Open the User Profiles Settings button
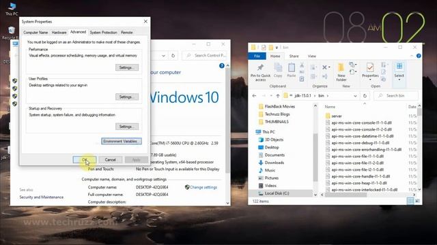 coord(127,97)
